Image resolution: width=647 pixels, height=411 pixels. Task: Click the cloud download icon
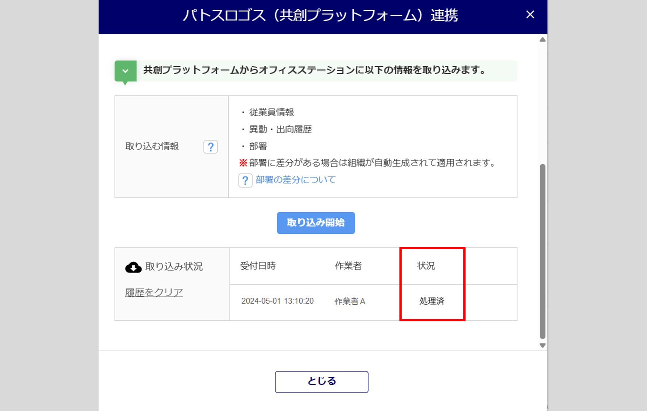click(133, 267)
